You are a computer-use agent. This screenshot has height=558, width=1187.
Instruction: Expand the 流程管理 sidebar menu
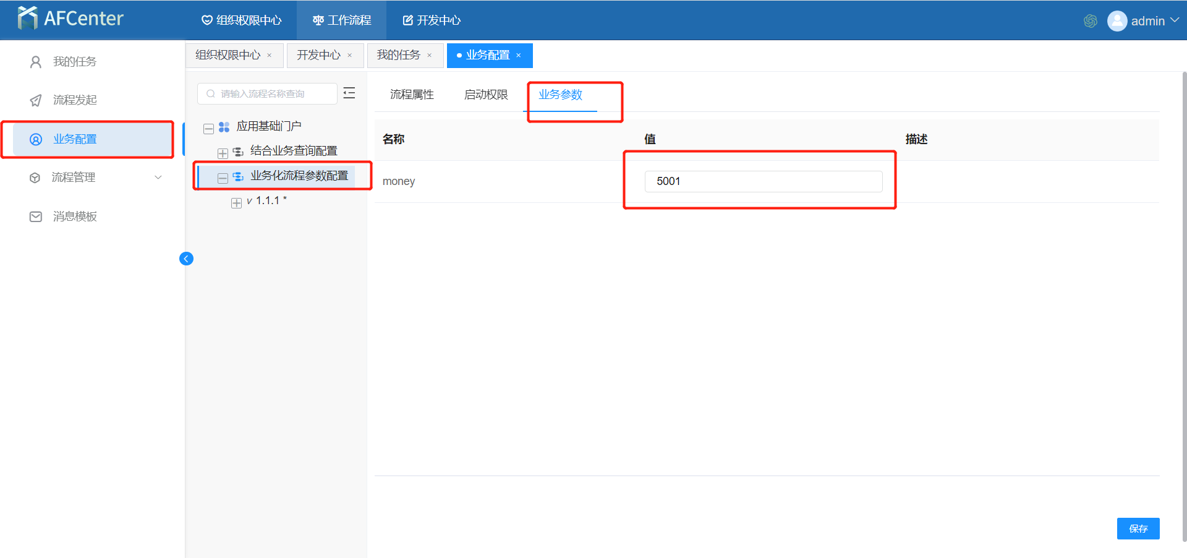tap(93, 178)
